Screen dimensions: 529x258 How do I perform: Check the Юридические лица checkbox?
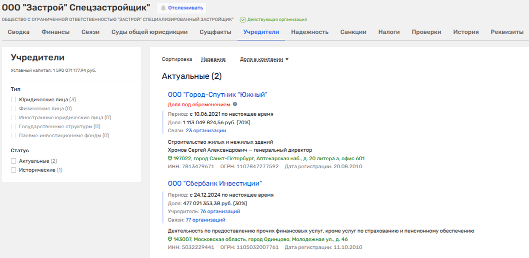(x=14, y=99)
